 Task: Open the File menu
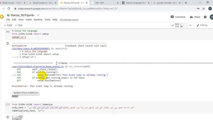pyautogui.click(x=8, y=20)
